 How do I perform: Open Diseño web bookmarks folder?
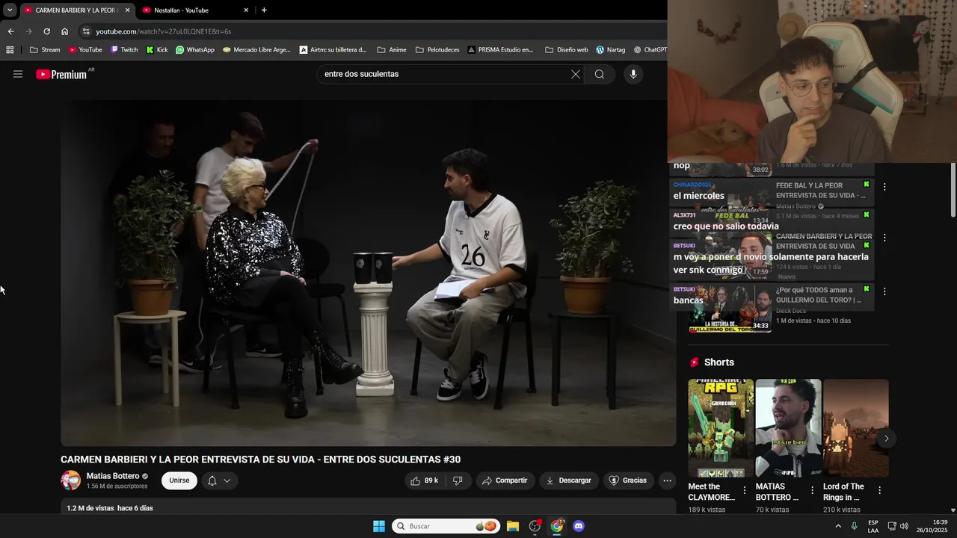pyautogui.click(x=567, y=50)
